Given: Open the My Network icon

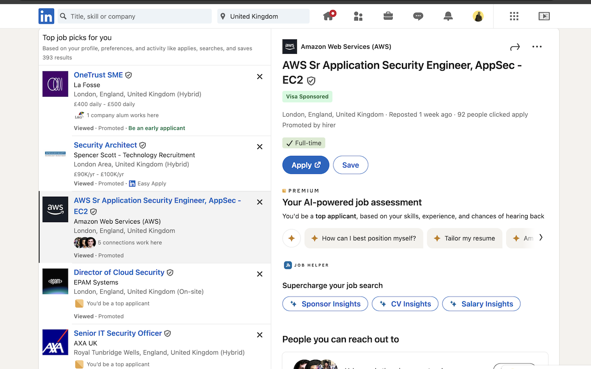Looking at the screenshot, I should point(358,16).
